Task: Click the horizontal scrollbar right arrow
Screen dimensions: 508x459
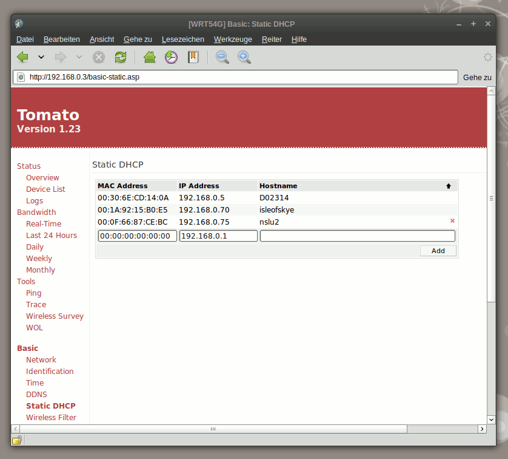Action: point(482,429)
